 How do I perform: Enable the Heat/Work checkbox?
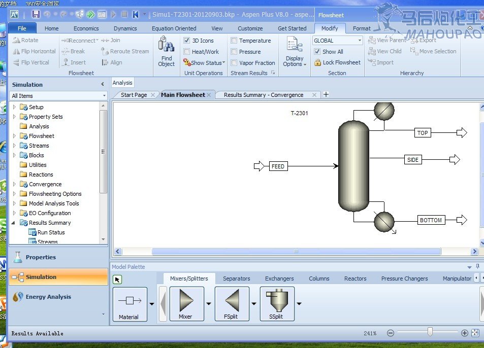click(186, 51)
